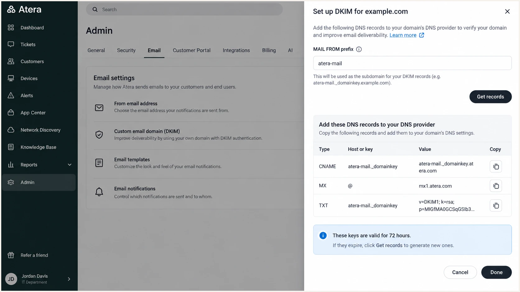Open the Integrations tab
The height and width of the screenshot is (292, 520).
point(236,50)
